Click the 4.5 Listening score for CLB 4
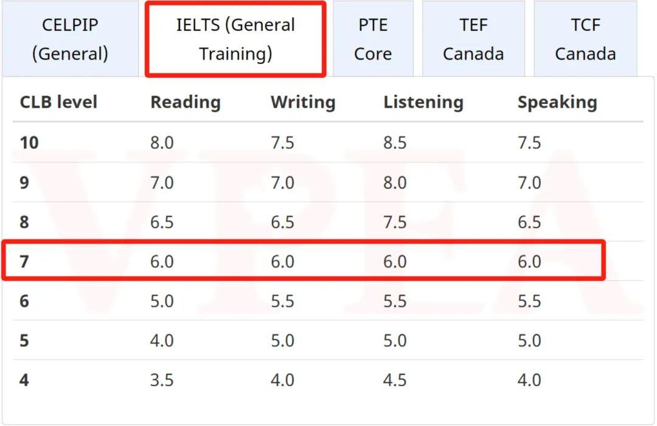The height and width of the screenshot is (426, 657). point(395,380)
